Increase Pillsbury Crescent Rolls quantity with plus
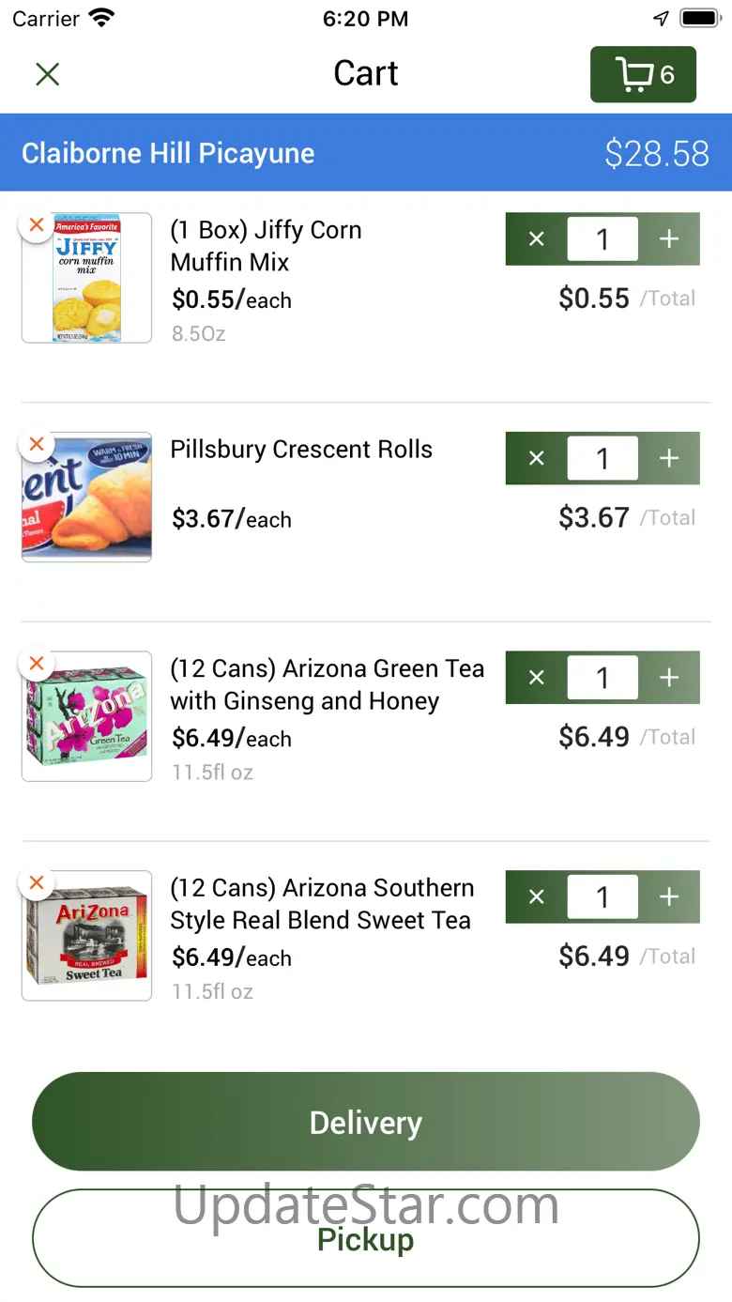Viewport: 732px width, 1302px height. pos(669,458)
